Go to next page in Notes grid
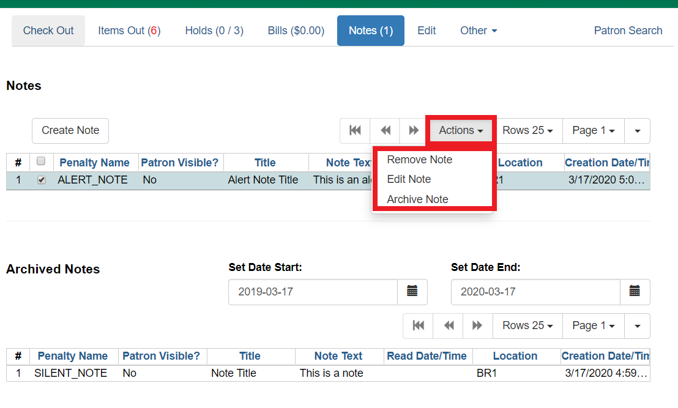The width and height of the screenshot is (678, 408). (414, 130)
